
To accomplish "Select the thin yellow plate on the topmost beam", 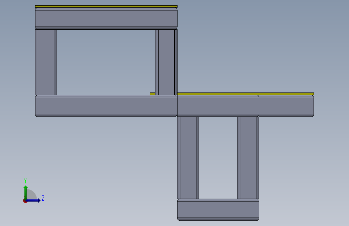I will pos(106,6).
